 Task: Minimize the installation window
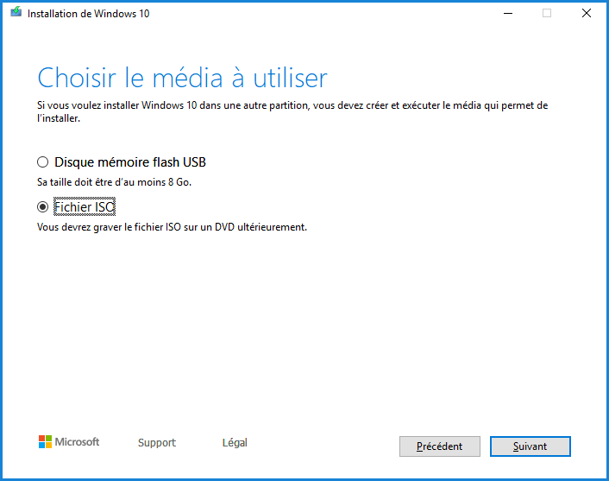point(506,13)
